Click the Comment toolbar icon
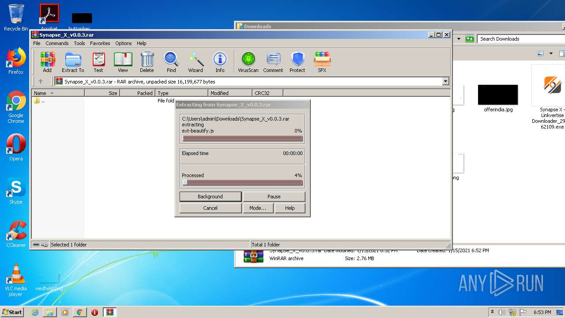The width and height of the screenshot is (565, 318). 273,62
